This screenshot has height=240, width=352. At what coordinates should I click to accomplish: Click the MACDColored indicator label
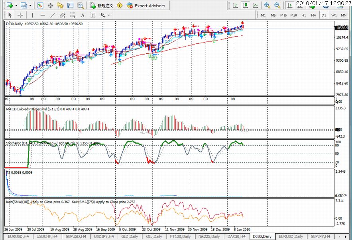[x=47, y=109]
